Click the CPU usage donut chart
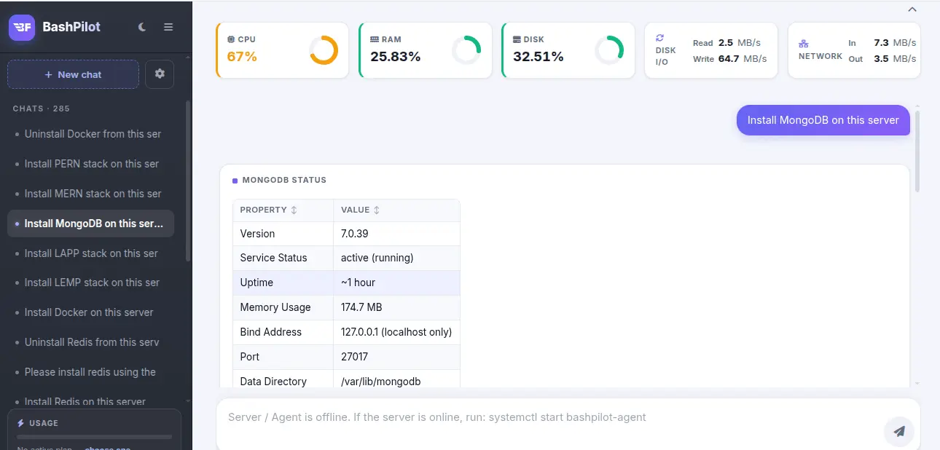Viewport: 940px width, 450px height. (x=324, y=50)
